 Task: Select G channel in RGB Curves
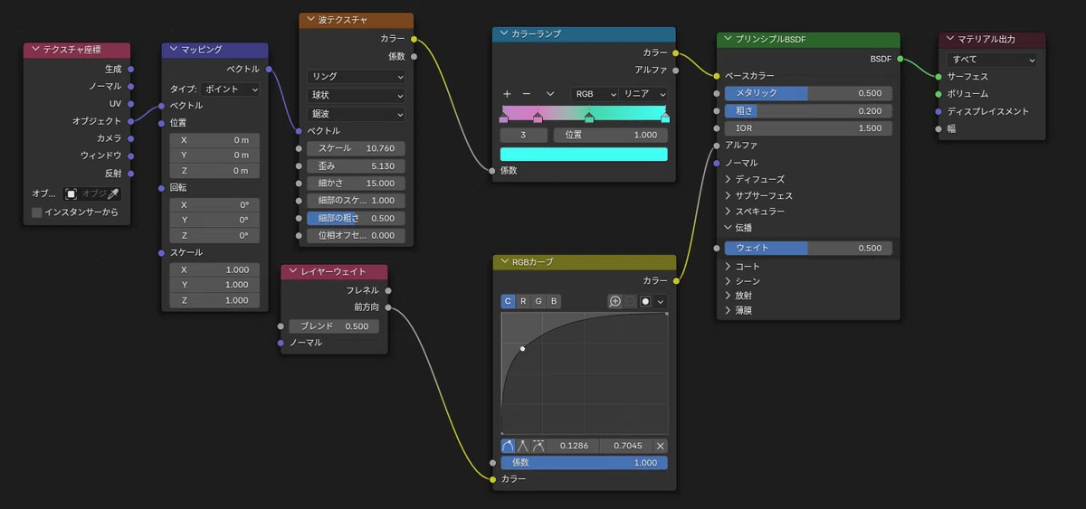[538, 301]
